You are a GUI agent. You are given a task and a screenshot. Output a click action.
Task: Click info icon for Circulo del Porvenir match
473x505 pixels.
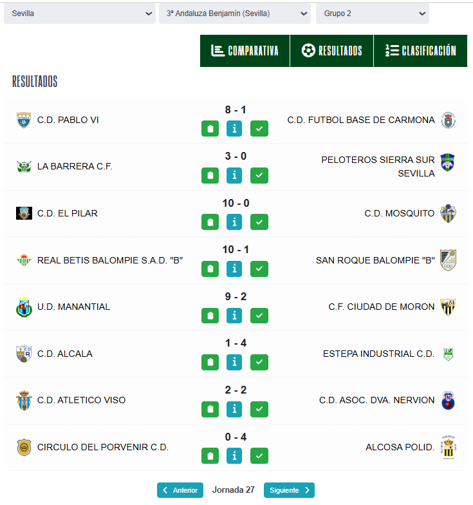point(234,456)
